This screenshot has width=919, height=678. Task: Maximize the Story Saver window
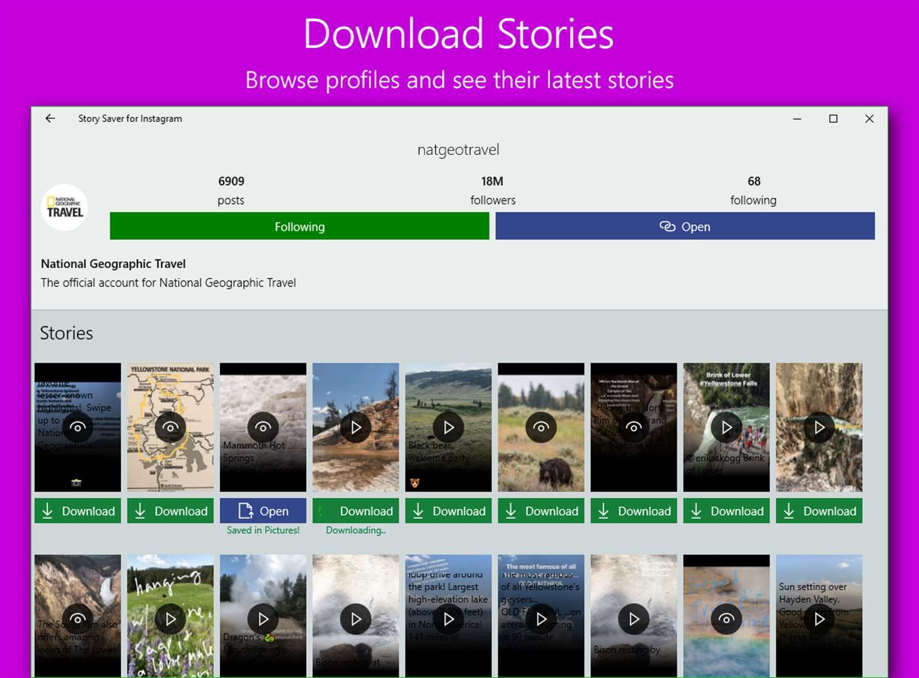[x=833, y=118]
